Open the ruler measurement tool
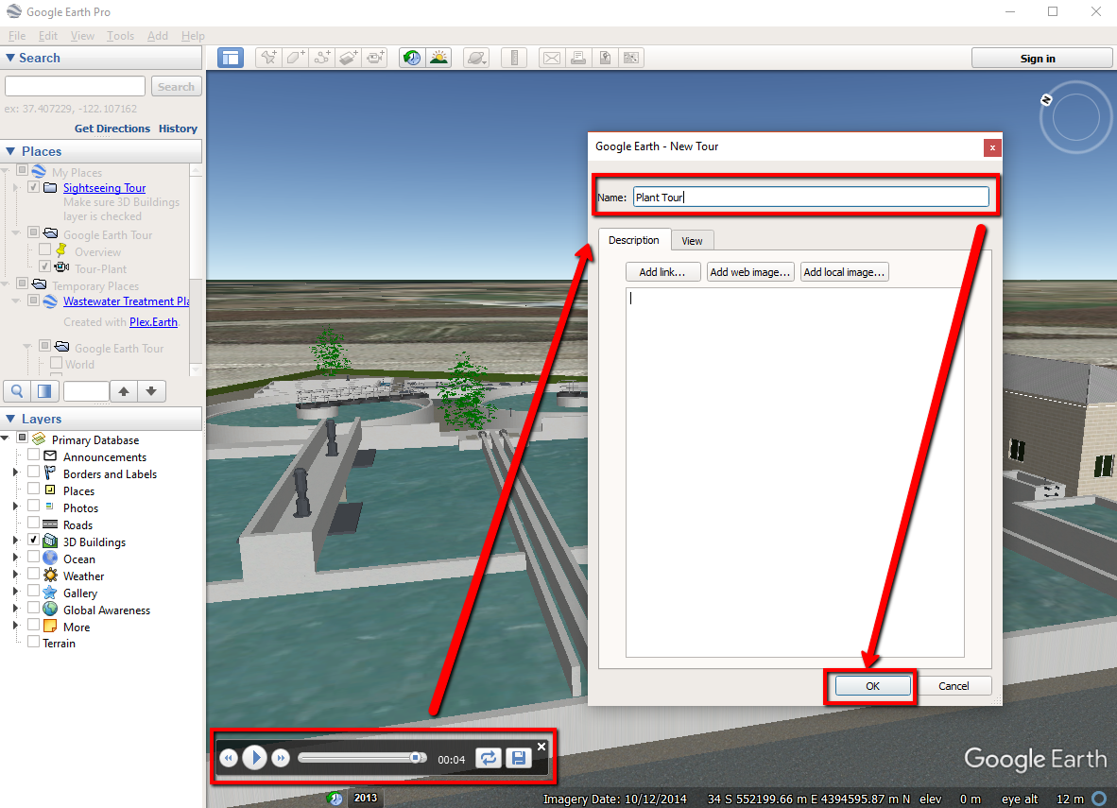Viewport: 1117px width, 808px height. click(x=514, y=58)
